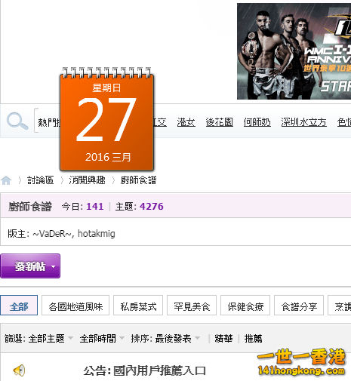Open the 全部時間 time filter dropdown
The width and height of the screenshot is (351, 381).
tap(102, 339)
